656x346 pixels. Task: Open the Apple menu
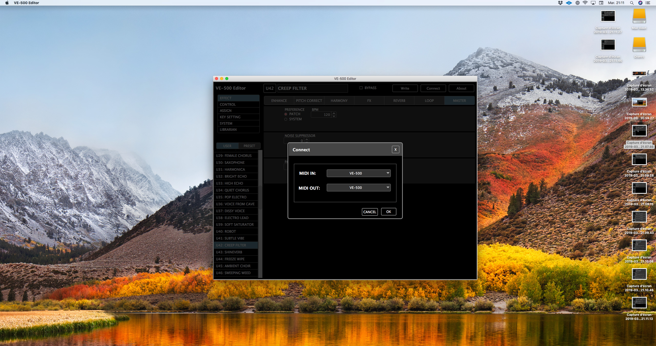point(7,3)
